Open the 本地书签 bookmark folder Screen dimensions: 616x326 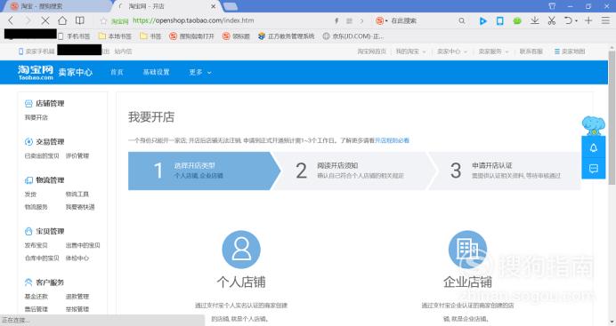pos(115,36)
